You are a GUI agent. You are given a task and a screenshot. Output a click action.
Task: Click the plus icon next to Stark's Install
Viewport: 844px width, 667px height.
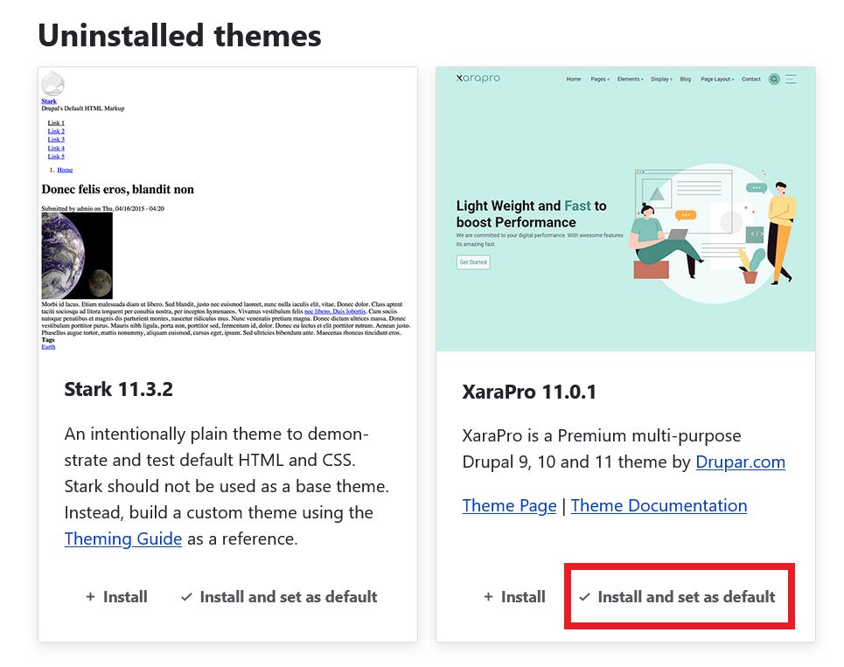[x=90, y=597]
